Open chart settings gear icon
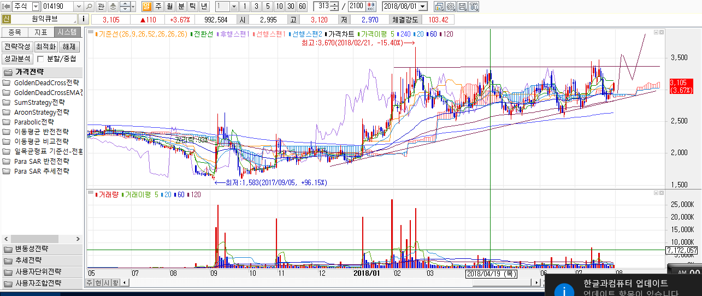 click(x=451, y=7)
